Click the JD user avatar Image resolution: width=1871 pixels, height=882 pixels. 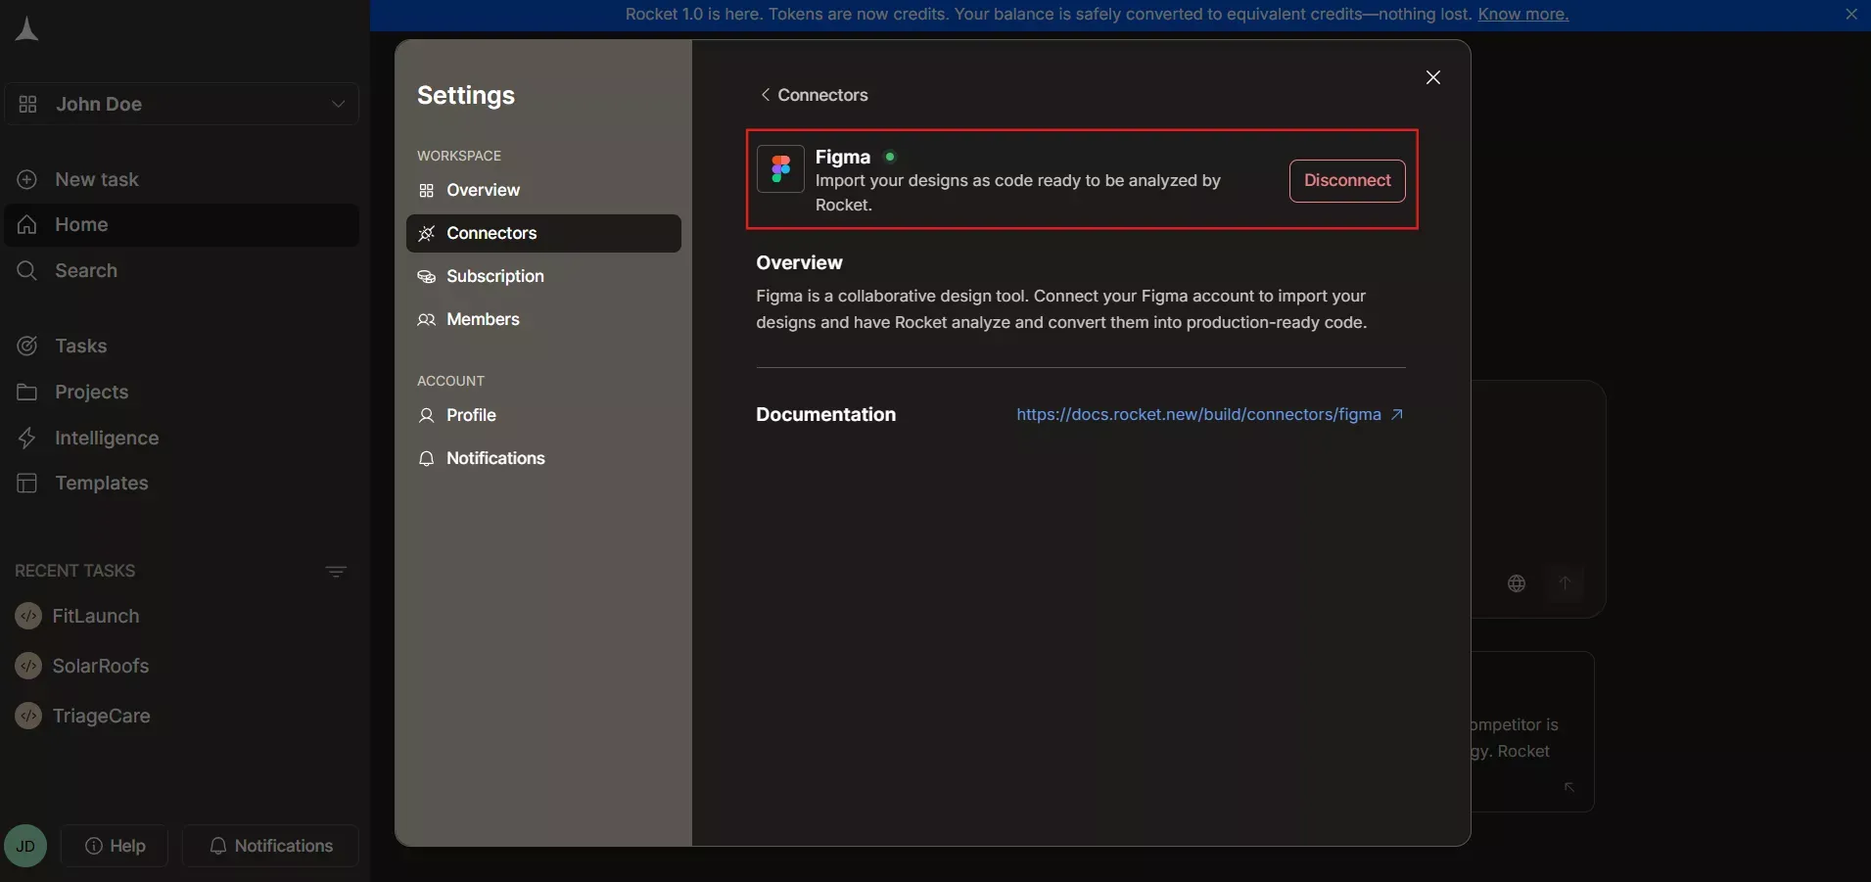[25, 846]
